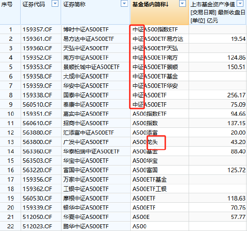This screenshot has width=247, height=231.
Task: Click the name 景顺长城中证A500ETF
Action: point(91,67)
